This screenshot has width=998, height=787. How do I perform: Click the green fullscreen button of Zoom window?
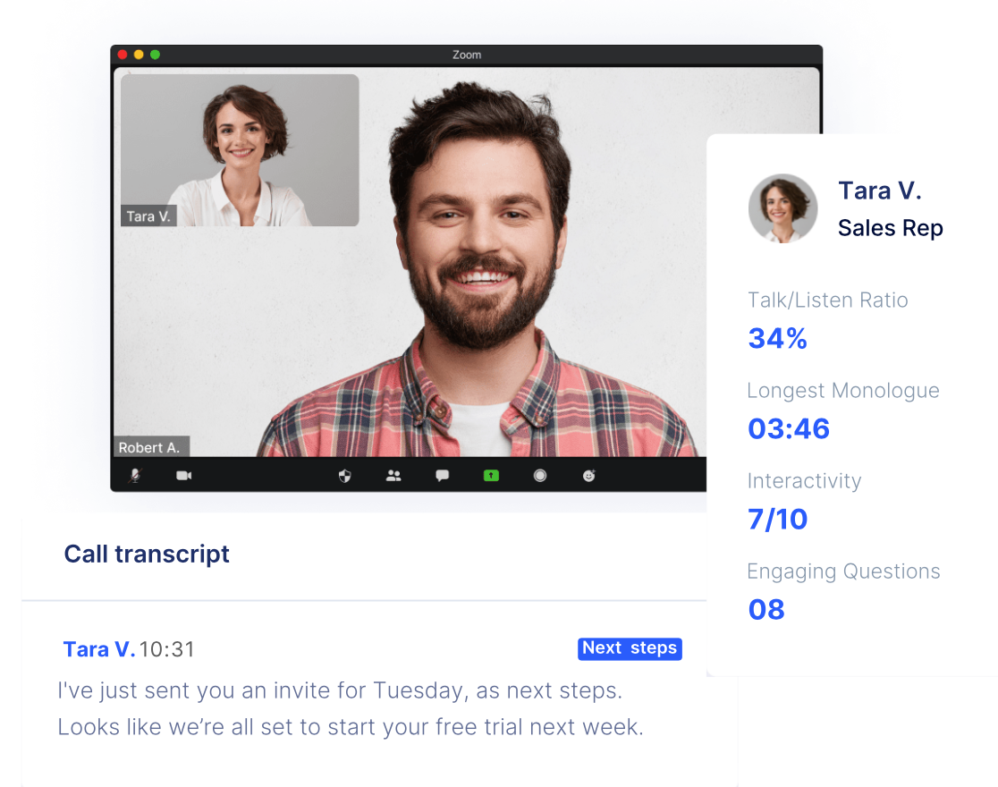pos(156,55)
